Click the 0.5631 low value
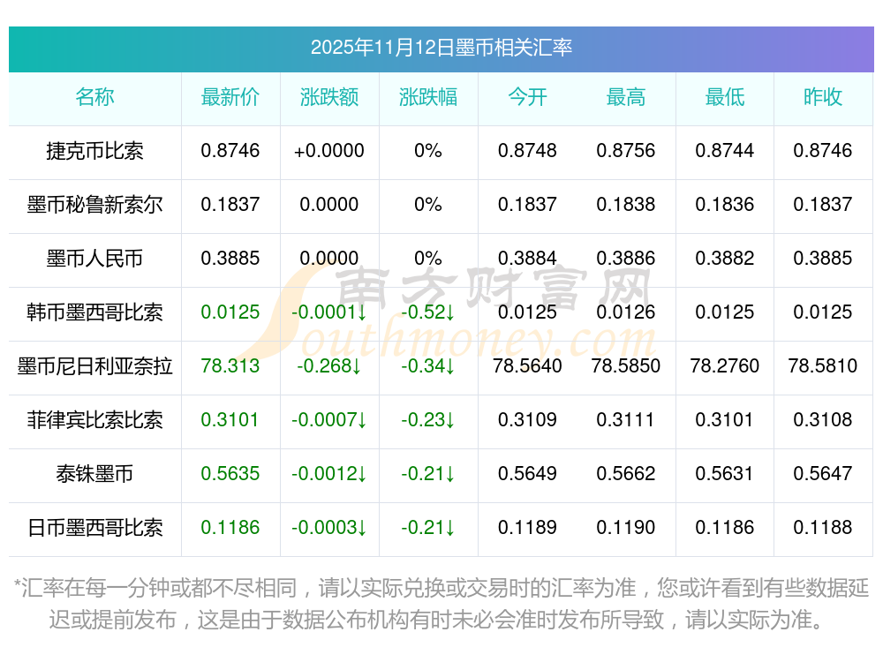The width and height of the screenshot is (883, 647). click(725, 474)
